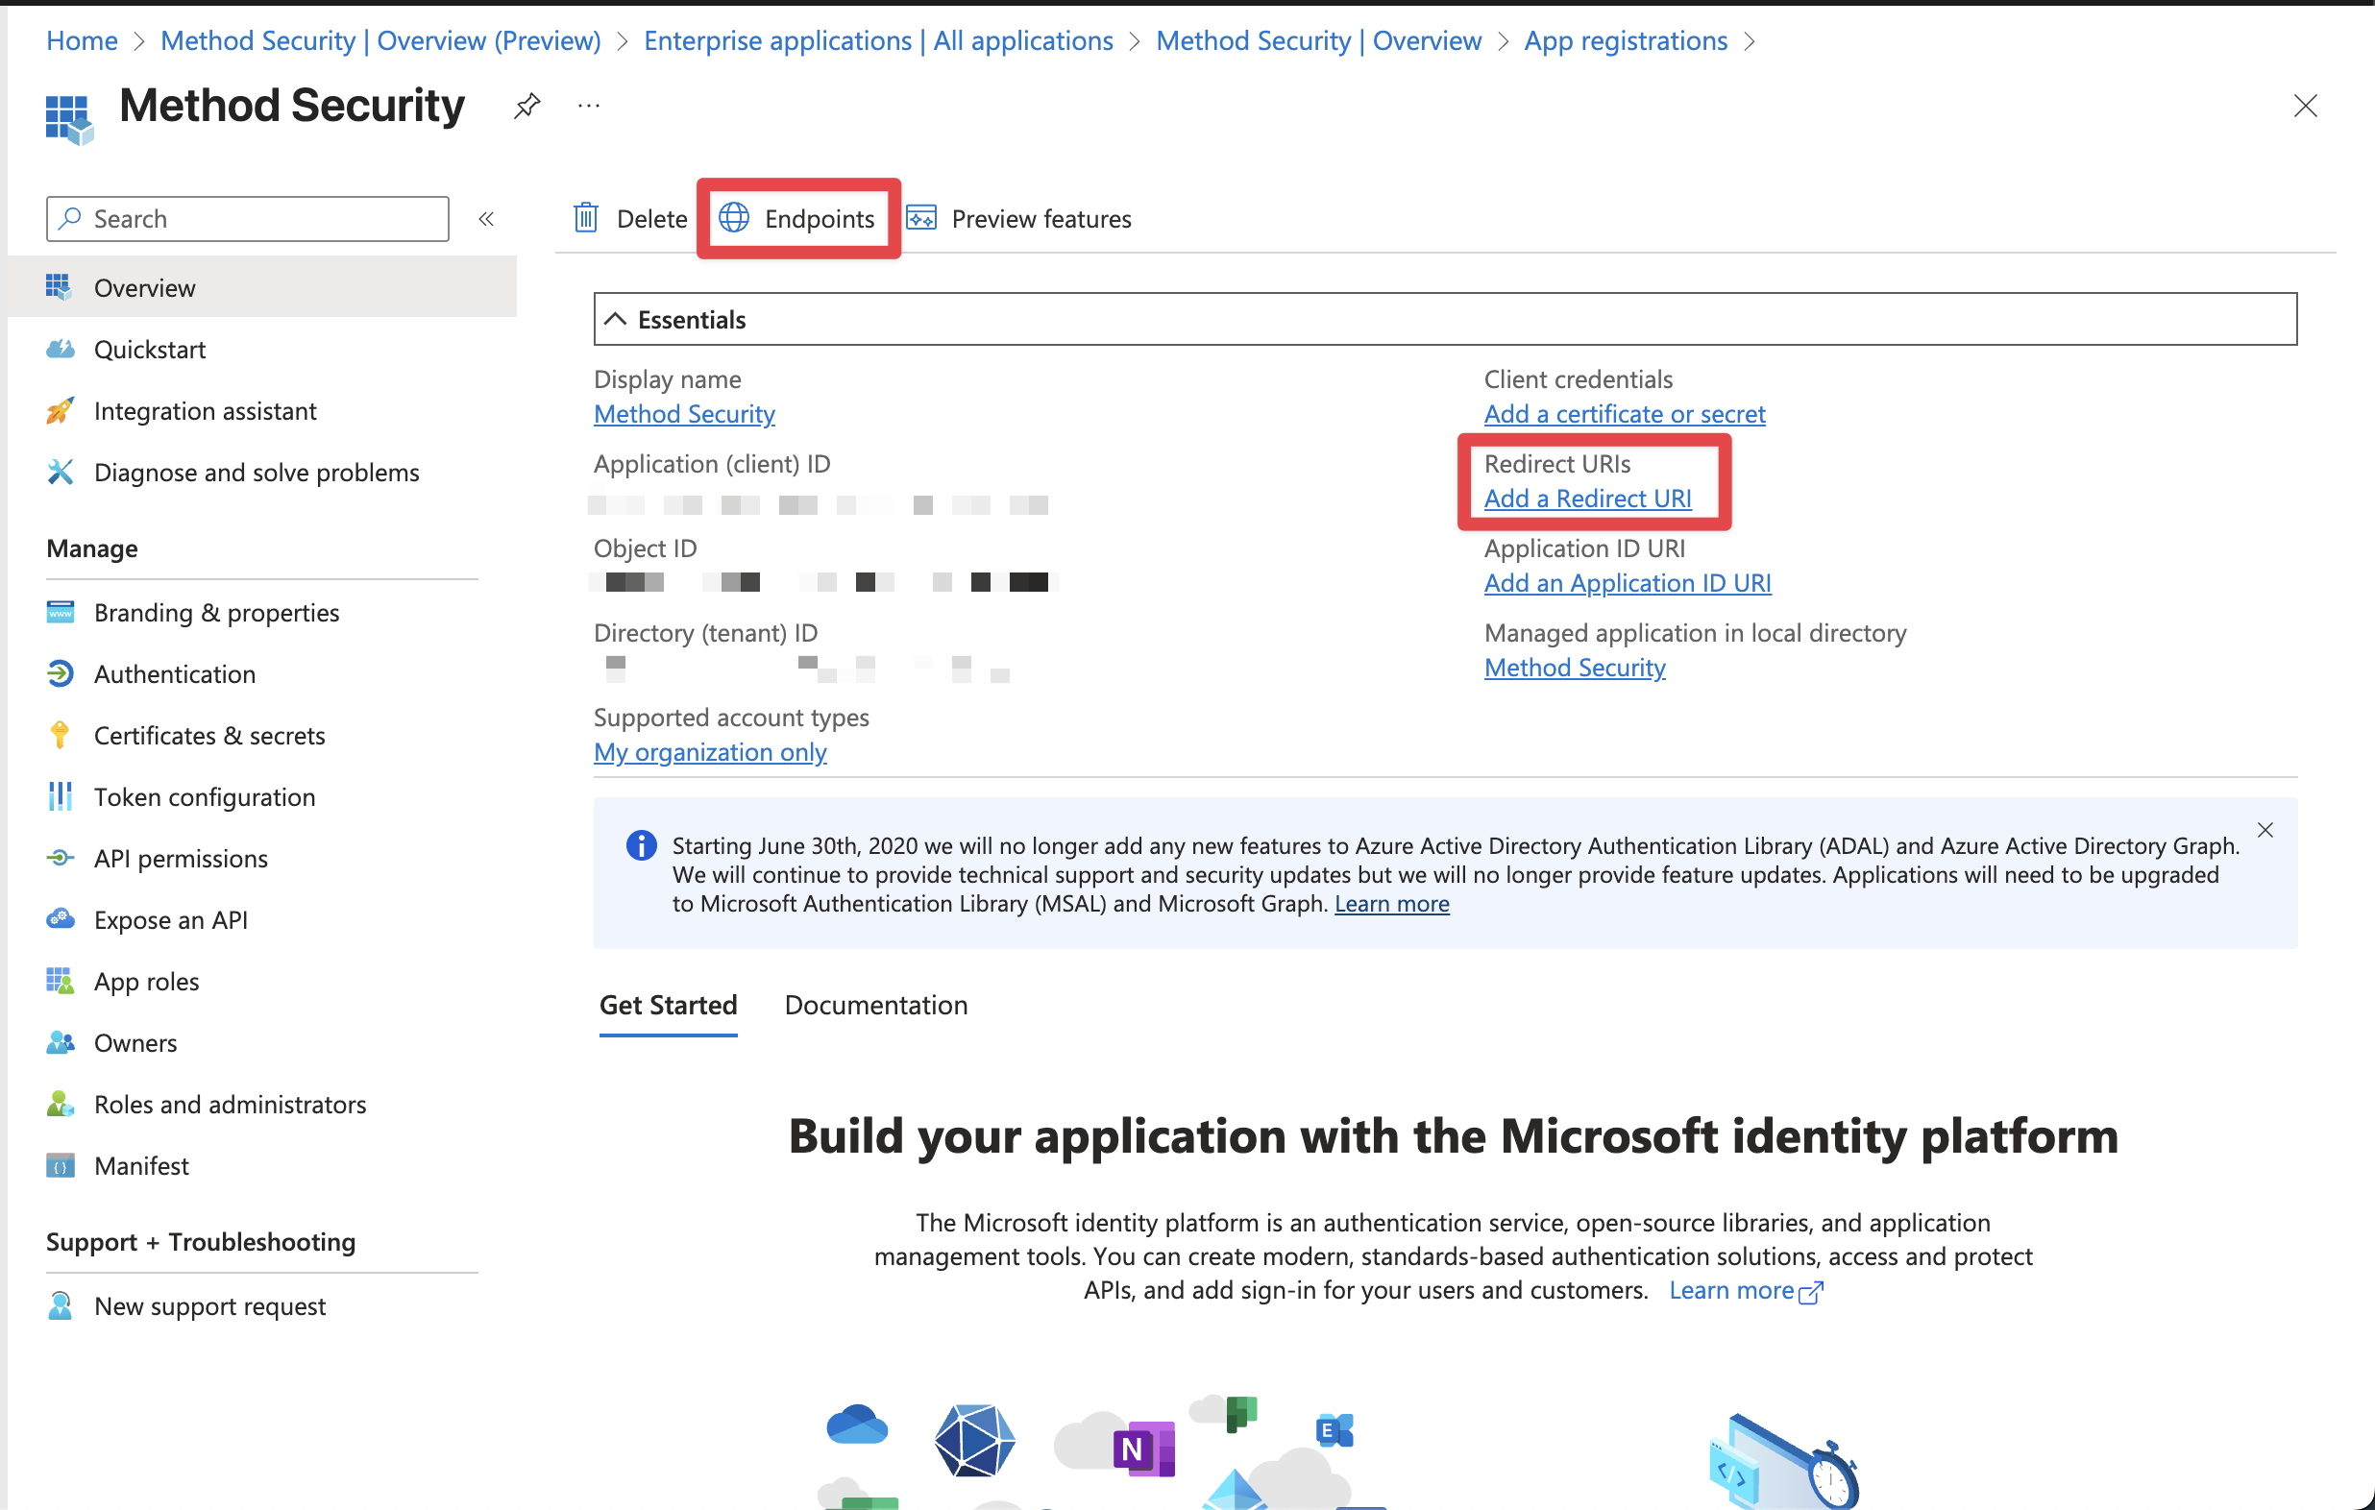Viewport: 2375px width, 1510px height.
Task: Switch to the Documentation tab
Action: click(876, 1005)
